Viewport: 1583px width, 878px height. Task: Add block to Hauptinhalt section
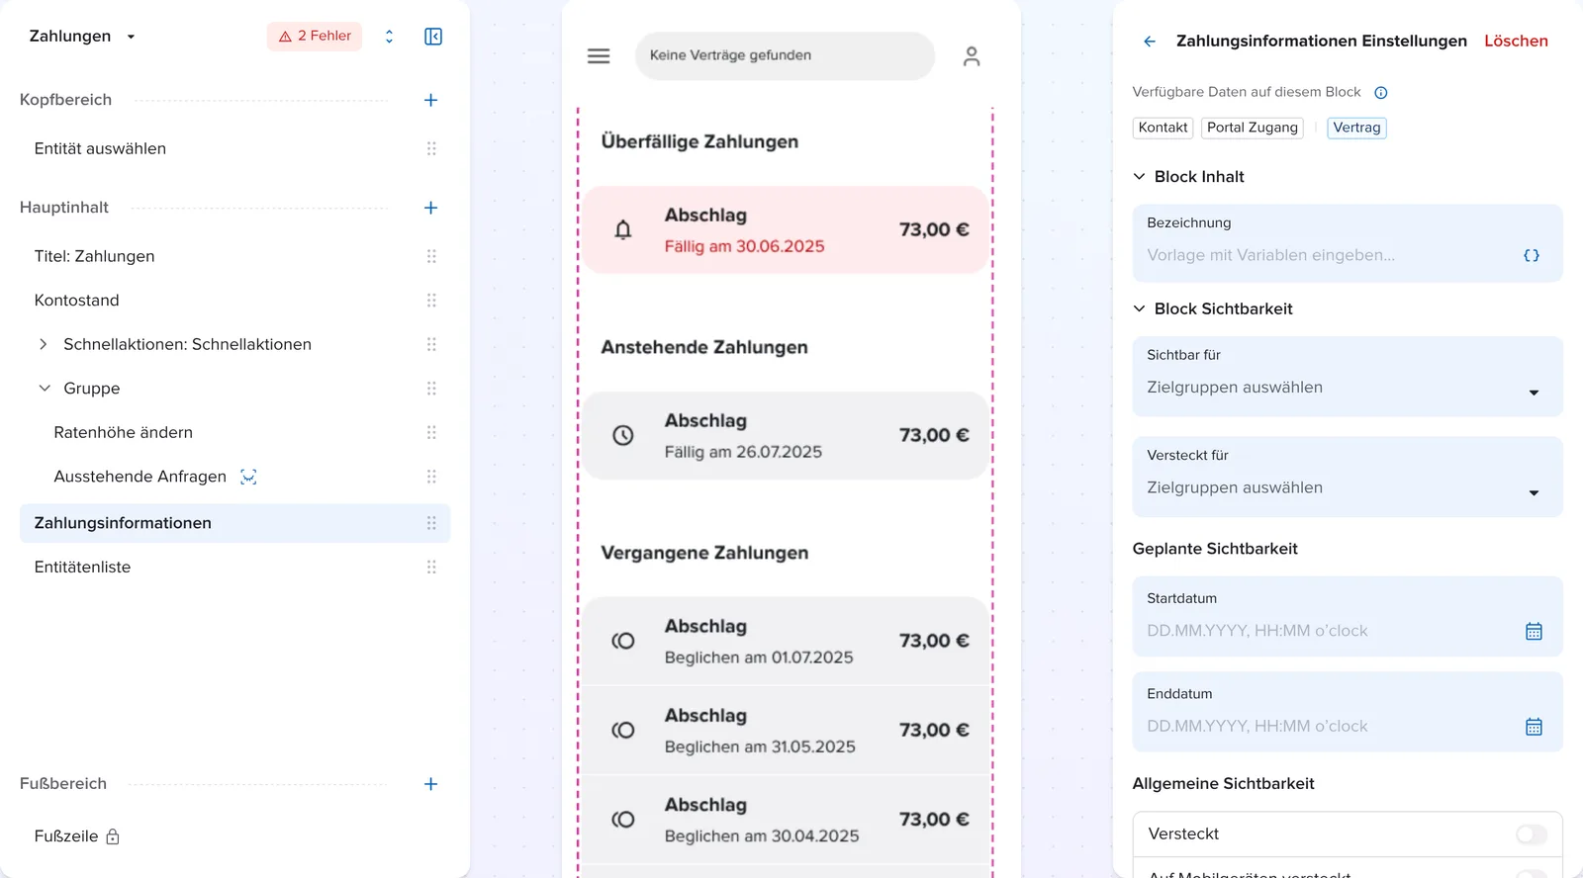431,208
